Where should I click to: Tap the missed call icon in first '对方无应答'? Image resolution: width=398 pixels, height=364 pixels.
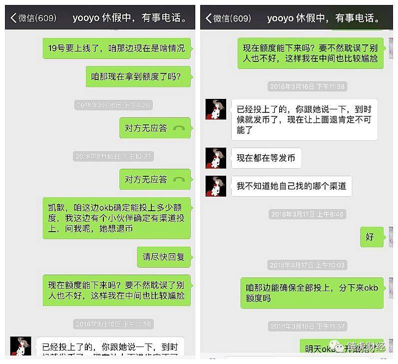click(x=179, y=128)
